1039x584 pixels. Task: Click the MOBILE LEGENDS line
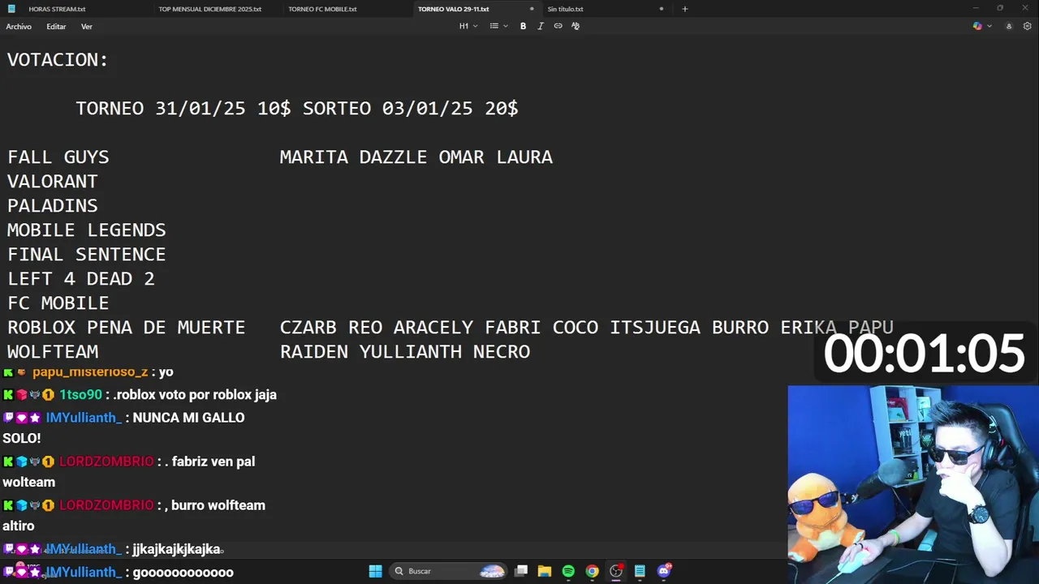pyautogui.click(x=86, y=230)
